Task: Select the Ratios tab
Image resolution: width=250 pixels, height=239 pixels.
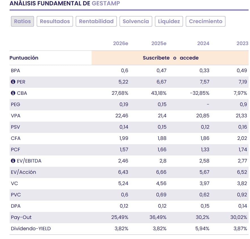Action: (x=23, y=21)
